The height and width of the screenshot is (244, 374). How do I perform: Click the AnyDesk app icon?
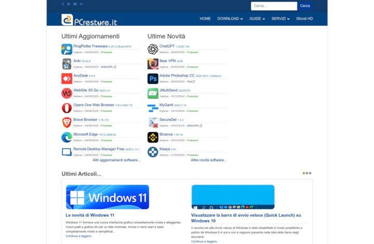click(x=67, y=78)
